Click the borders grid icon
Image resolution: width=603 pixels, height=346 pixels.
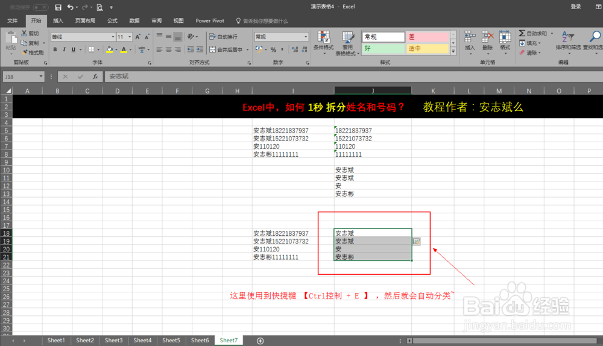[92, 49]
